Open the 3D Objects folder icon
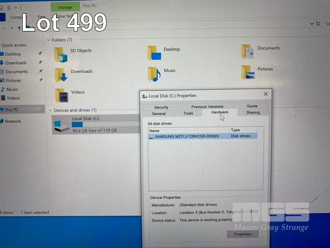The height and width of the screenshot is (248, 330). coord(62,54)
